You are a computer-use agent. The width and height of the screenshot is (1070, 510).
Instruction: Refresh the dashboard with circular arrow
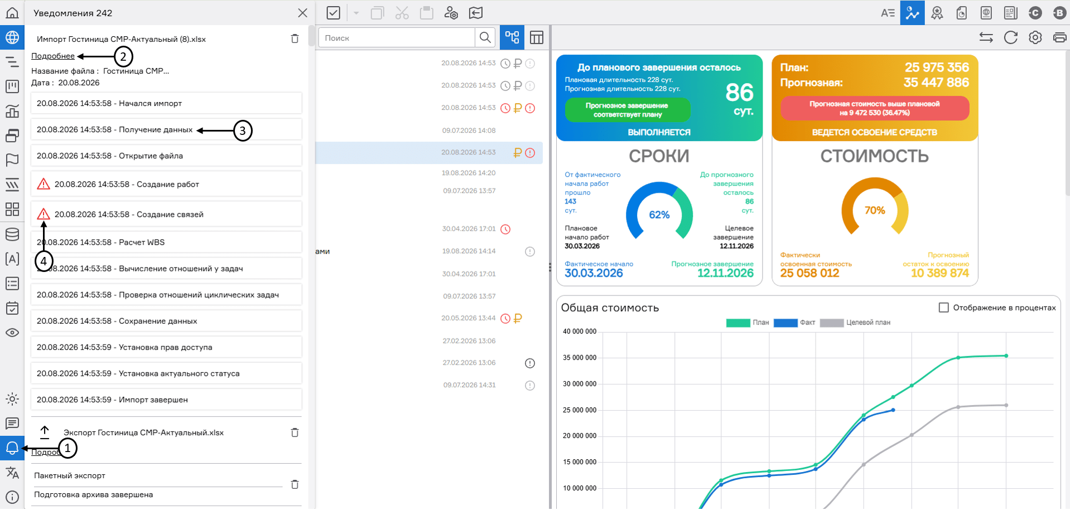1011,37
